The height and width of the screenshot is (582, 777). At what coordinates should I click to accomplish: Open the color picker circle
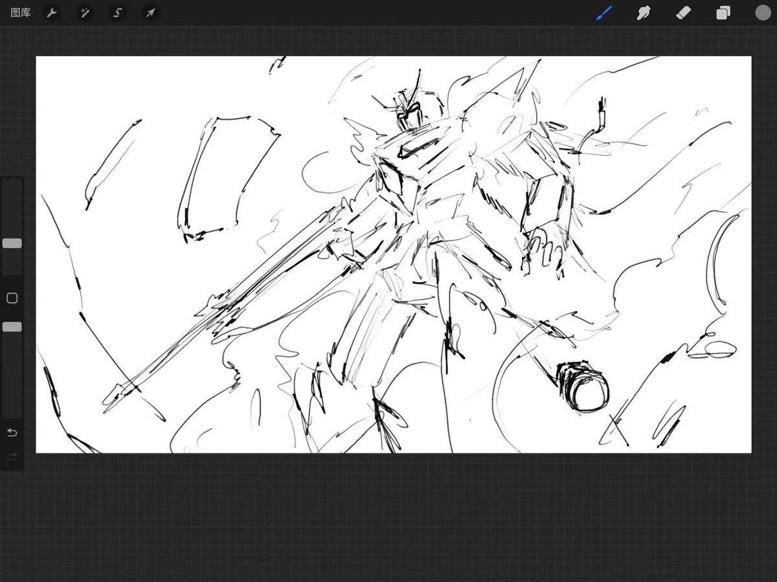point(762,12)
